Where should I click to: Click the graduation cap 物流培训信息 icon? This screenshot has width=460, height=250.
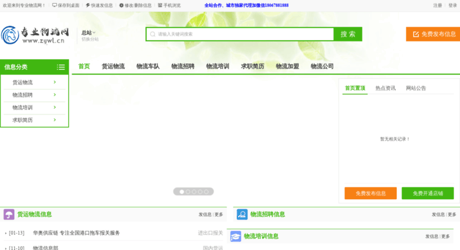click(x=236, y=236)
